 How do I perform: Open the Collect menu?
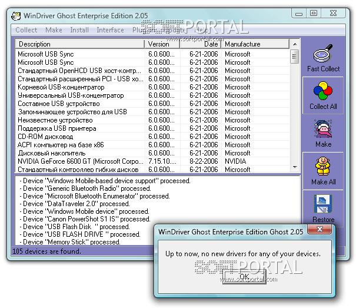pyautogui.click(x=26, y=30)
